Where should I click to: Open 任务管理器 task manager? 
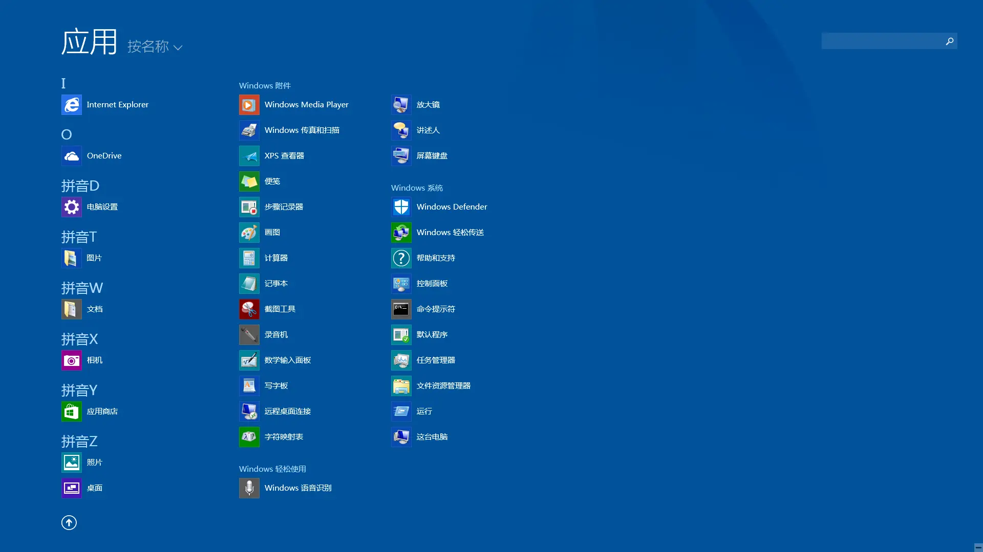(x=436, y=360)
